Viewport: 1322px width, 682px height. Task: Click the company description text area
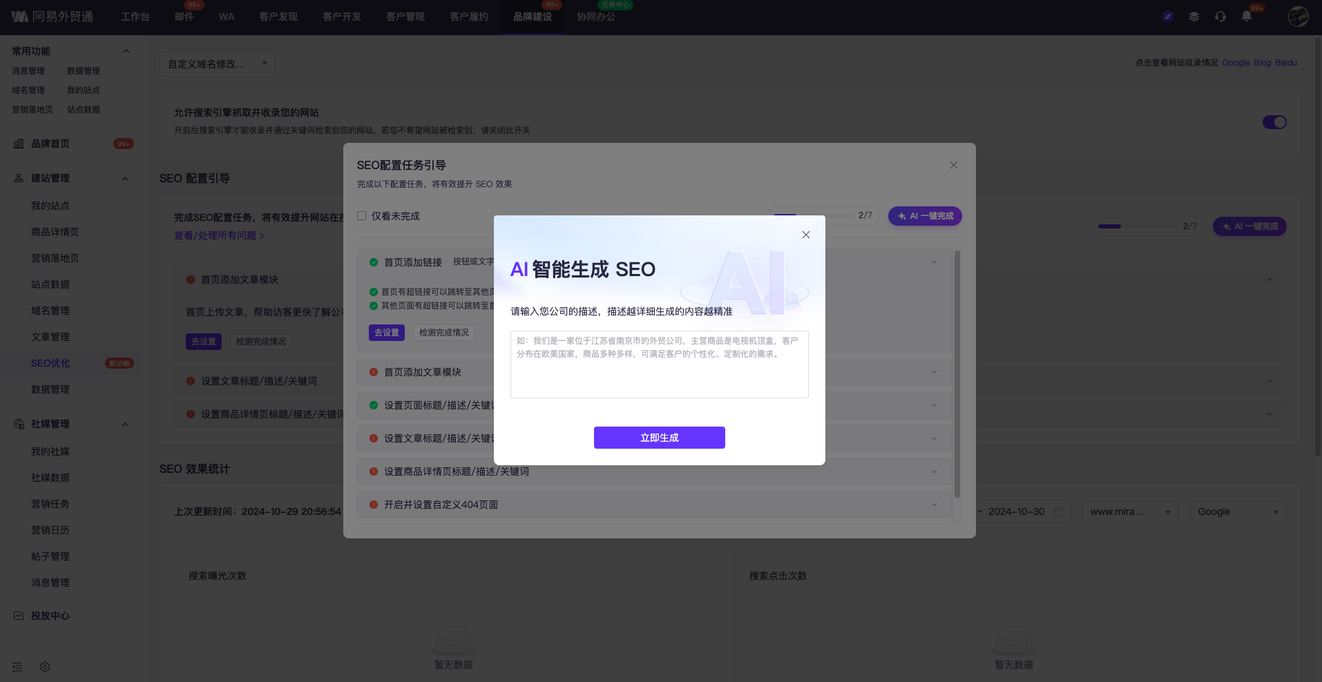[x=659, y=364]
